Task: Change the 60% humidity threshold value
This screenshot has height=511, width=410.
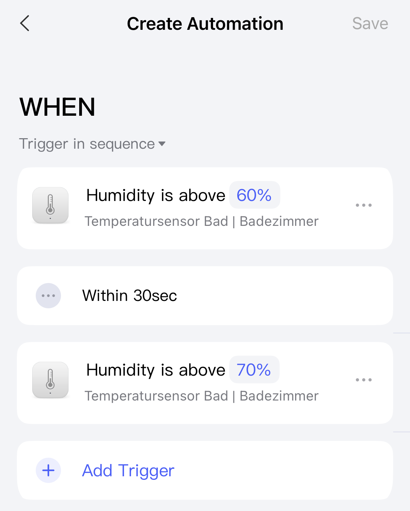Action: (x=254, y=195)
